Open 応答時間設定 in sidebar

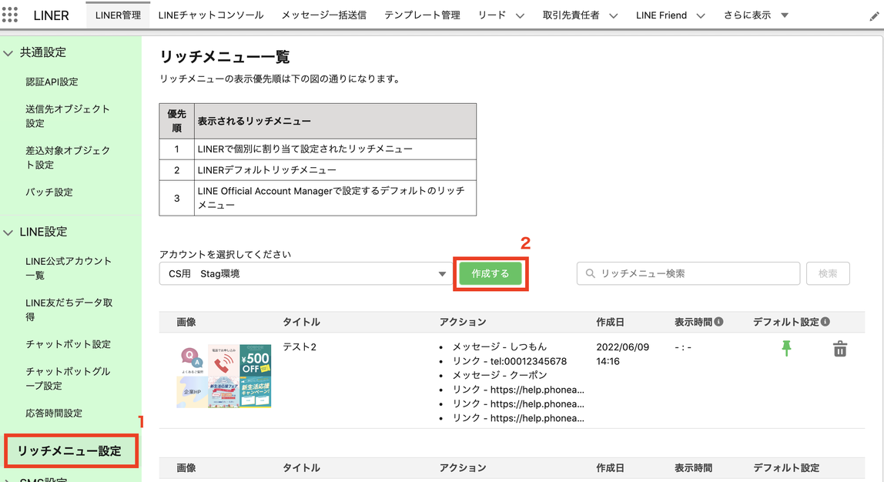[x=54, y=413]
